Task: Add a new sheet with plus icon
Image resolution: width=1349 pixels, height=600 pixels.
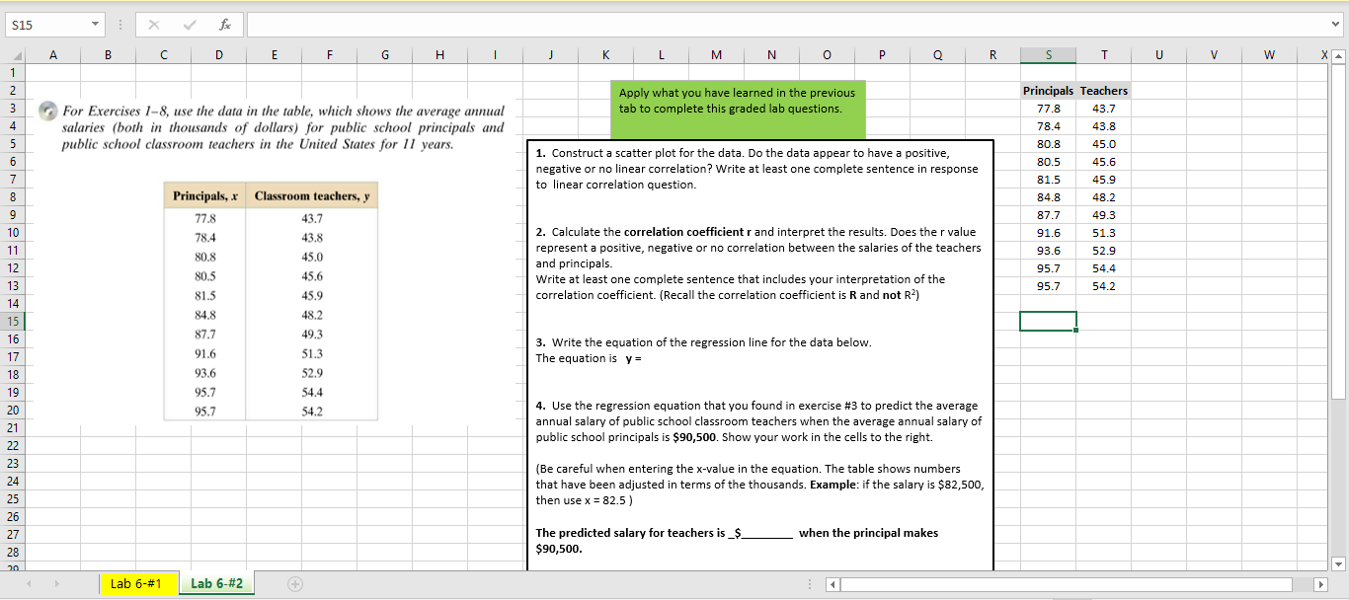Action: click(294, 583)
